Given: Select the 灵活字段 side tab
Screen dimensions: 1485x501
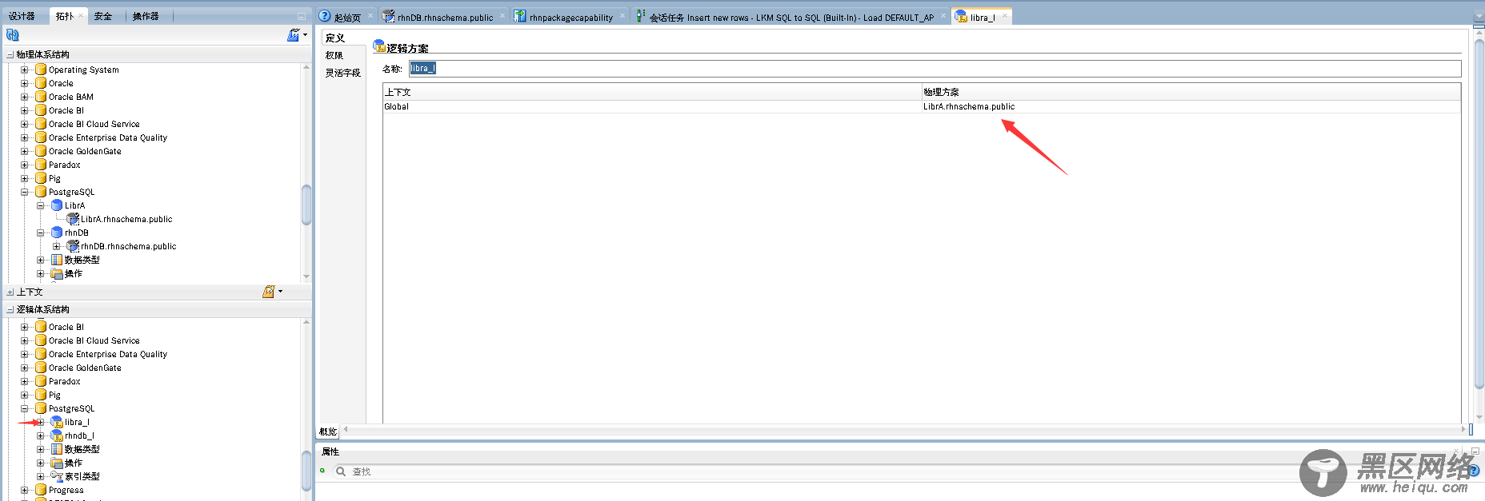Looking at the screenshot, I should click(x=342, y=73).
